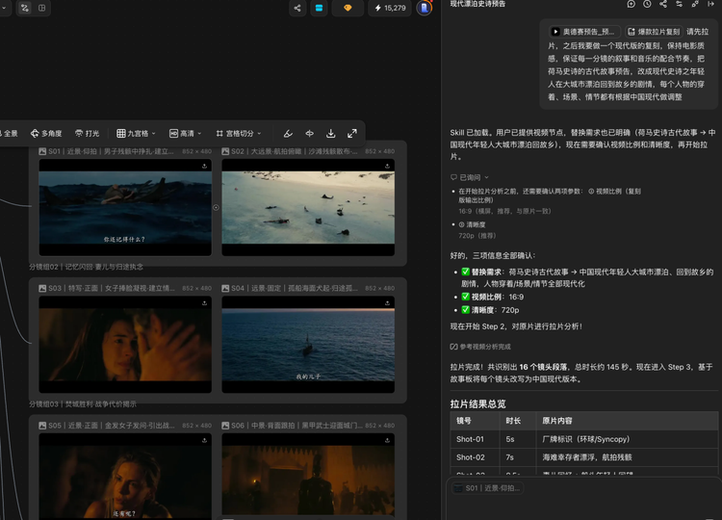The image size is (722, 520).
Task: Click the 分镜组03 group label
Action: [x=83, y=403]
